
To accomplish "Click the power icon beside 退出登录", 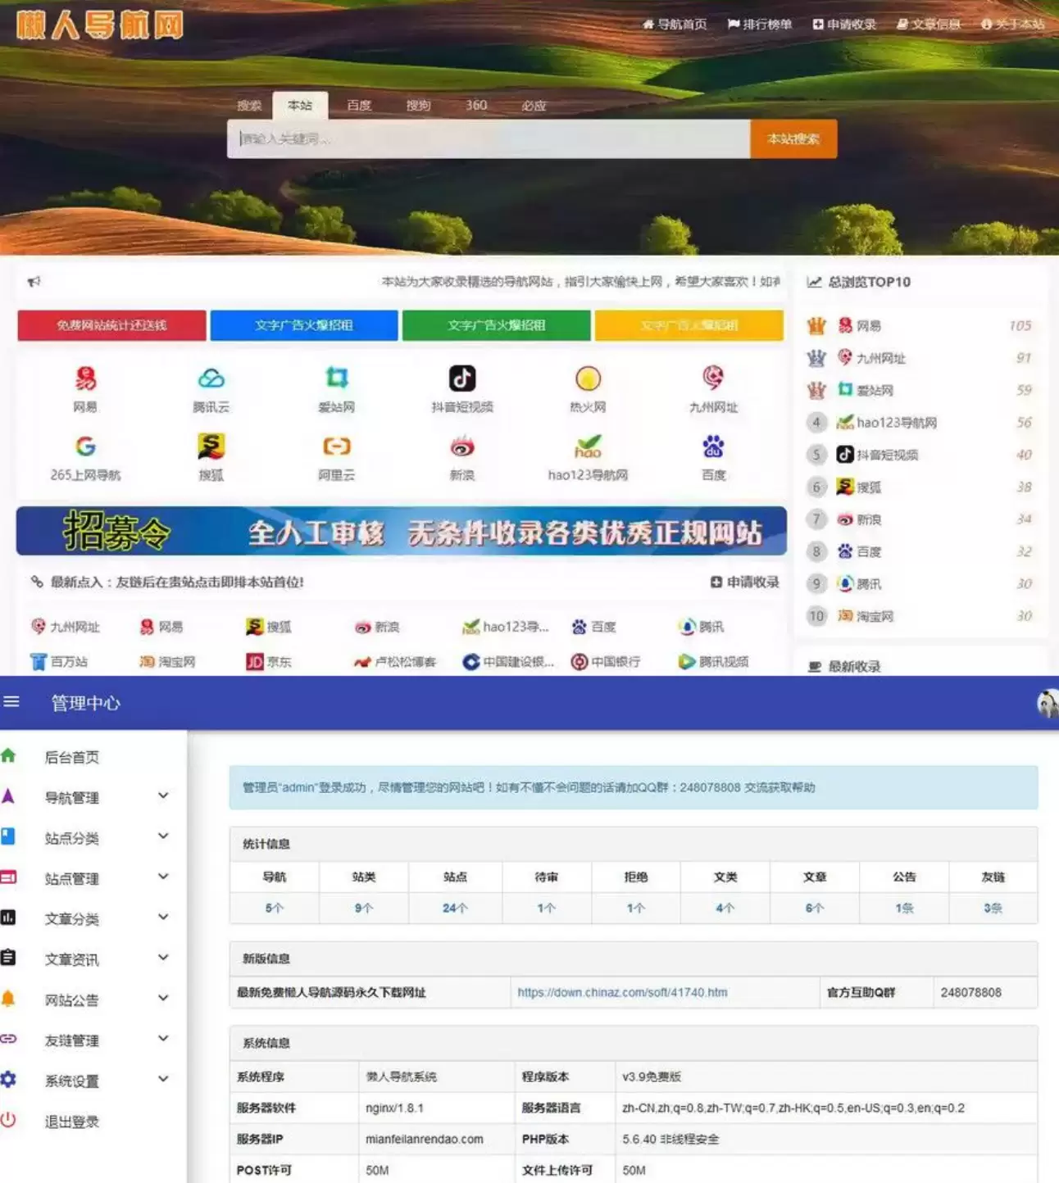I will pos(7,1119).
